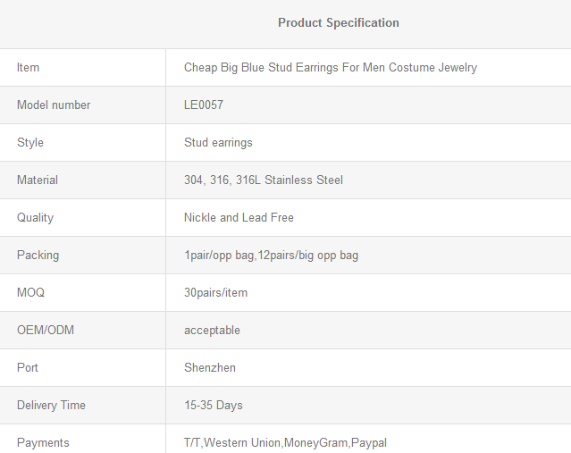Image resolution: width=571 pixels, height=453 pixels.
Task: Click the Product Specification table header
Action: pyautogui.click(x=339, y=23)
